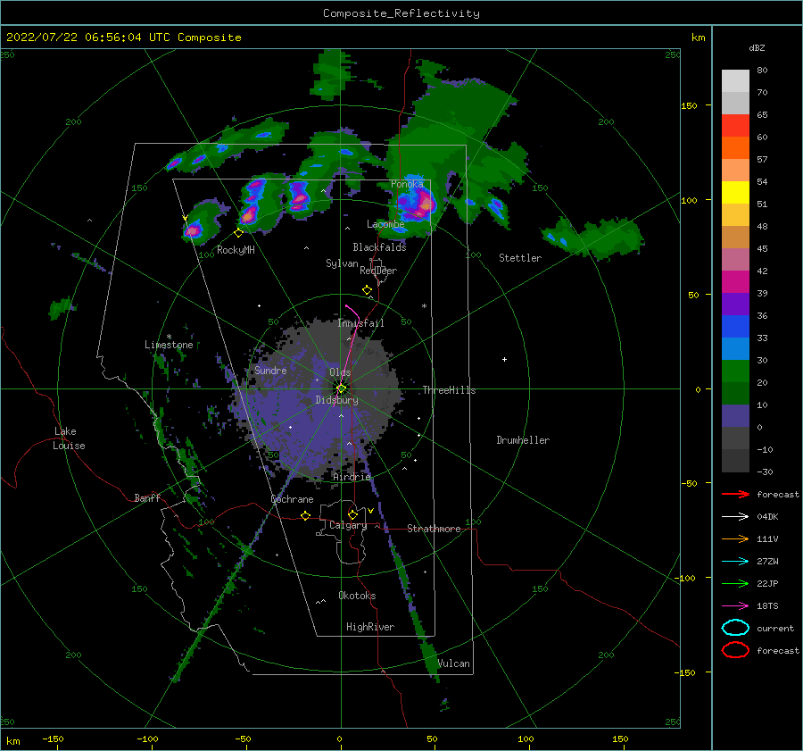Screen dimensions: 803x751
Task: Click the green swatch for 30 dBZ
Action: point(735,371)
